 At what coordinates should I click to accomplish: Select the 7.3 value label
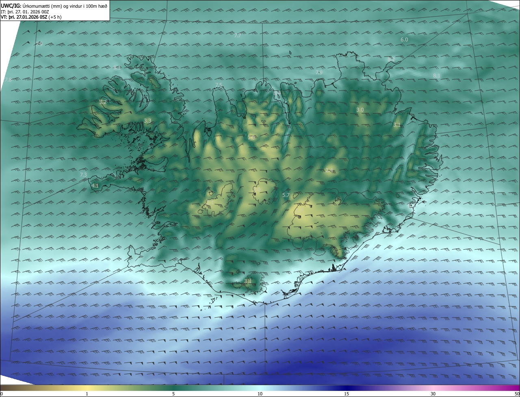83,175
